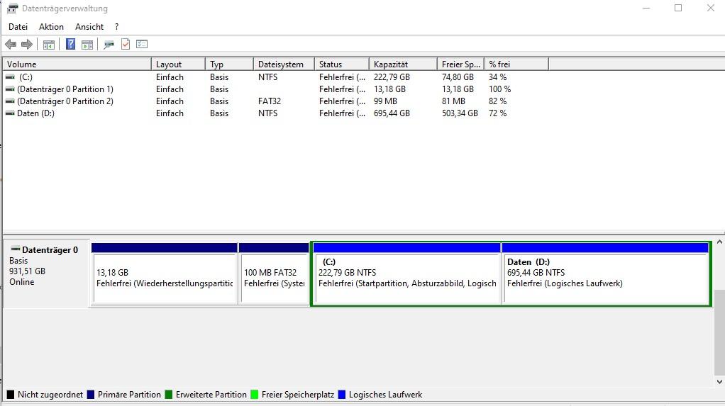725x406 pixels.
Task: Sort by the Typ column header
Action: pos(229,64)
